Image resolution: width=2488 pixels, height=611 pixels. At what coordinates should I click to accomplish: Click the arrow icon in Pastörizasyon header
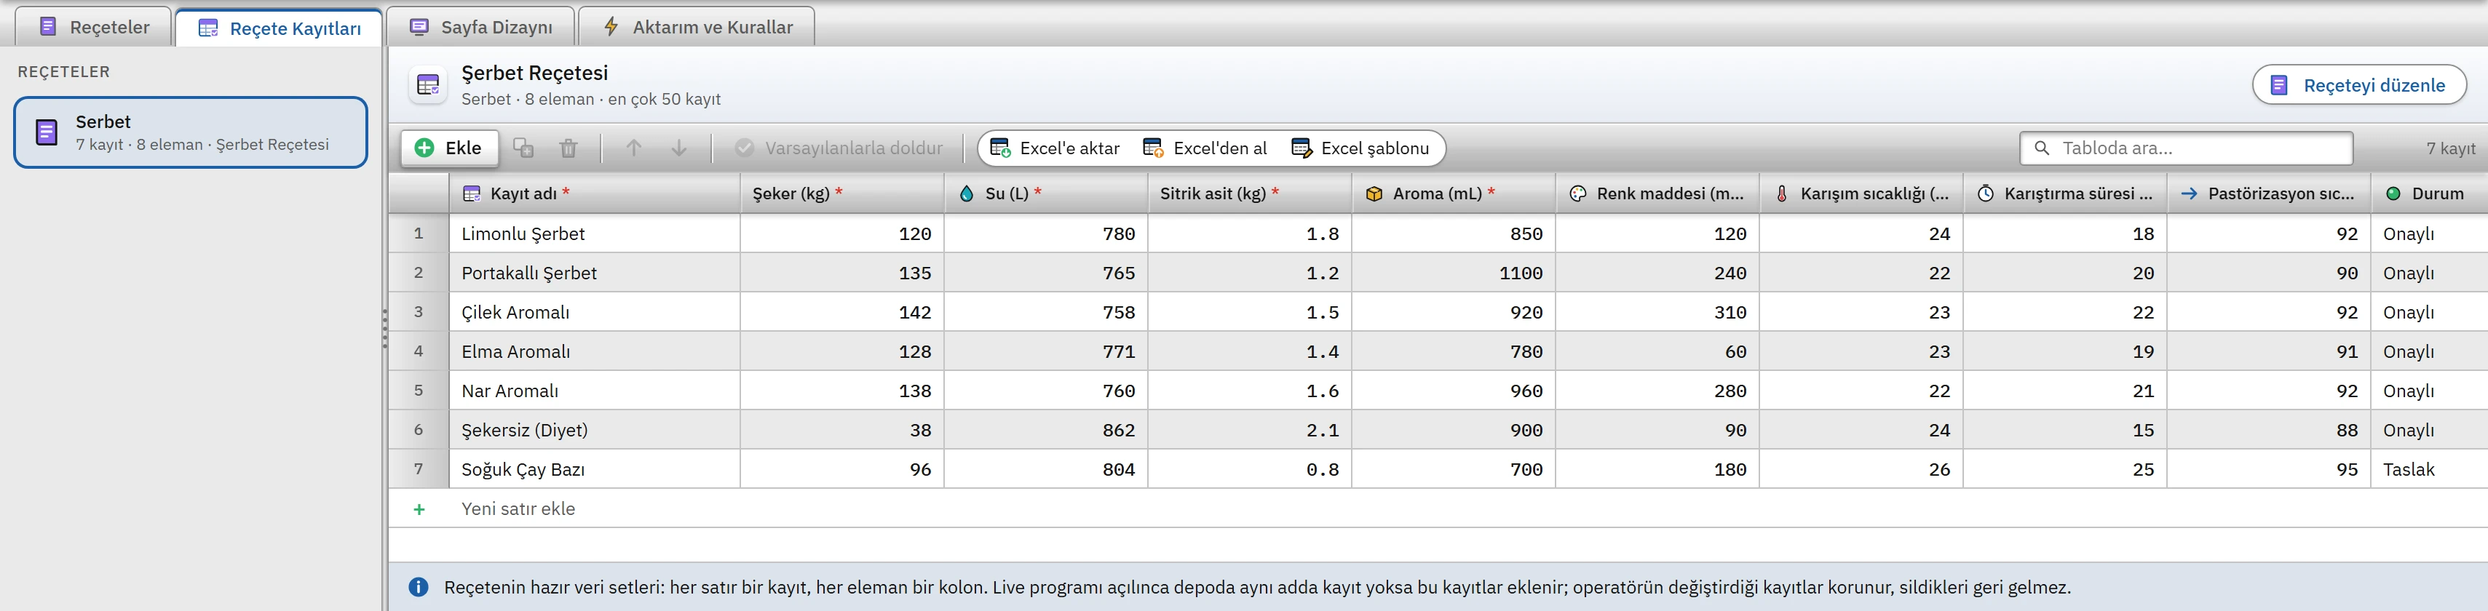pos(2190,193)
